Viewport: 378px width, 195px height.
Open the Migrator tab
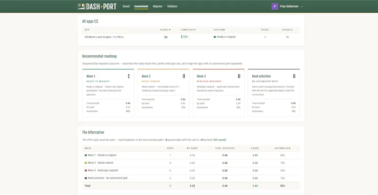157,6
